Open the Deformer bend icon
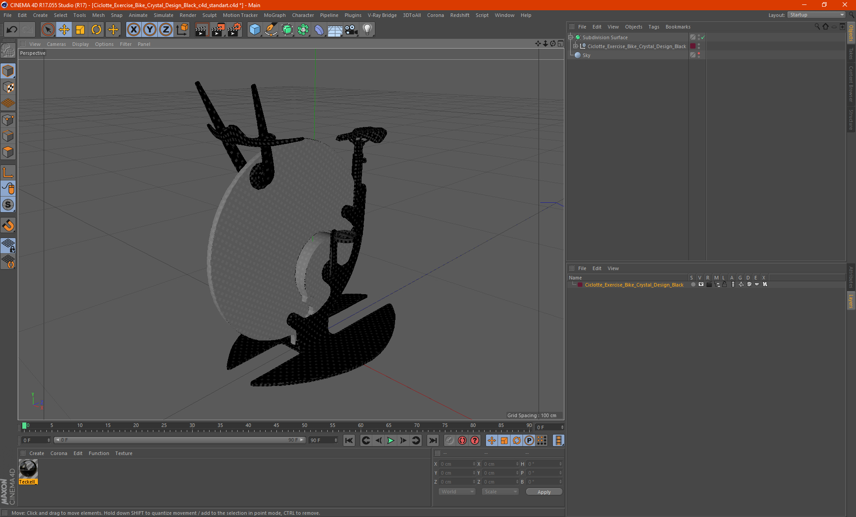Viewport: 856px width, 517px height. (319, 30)
